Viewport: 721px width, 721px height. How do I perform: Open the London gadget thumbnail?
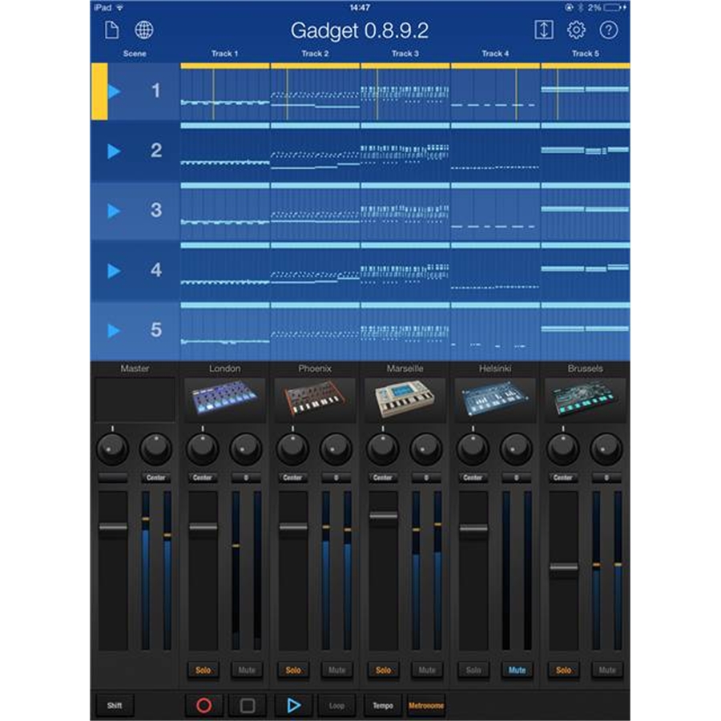[225, 400]
